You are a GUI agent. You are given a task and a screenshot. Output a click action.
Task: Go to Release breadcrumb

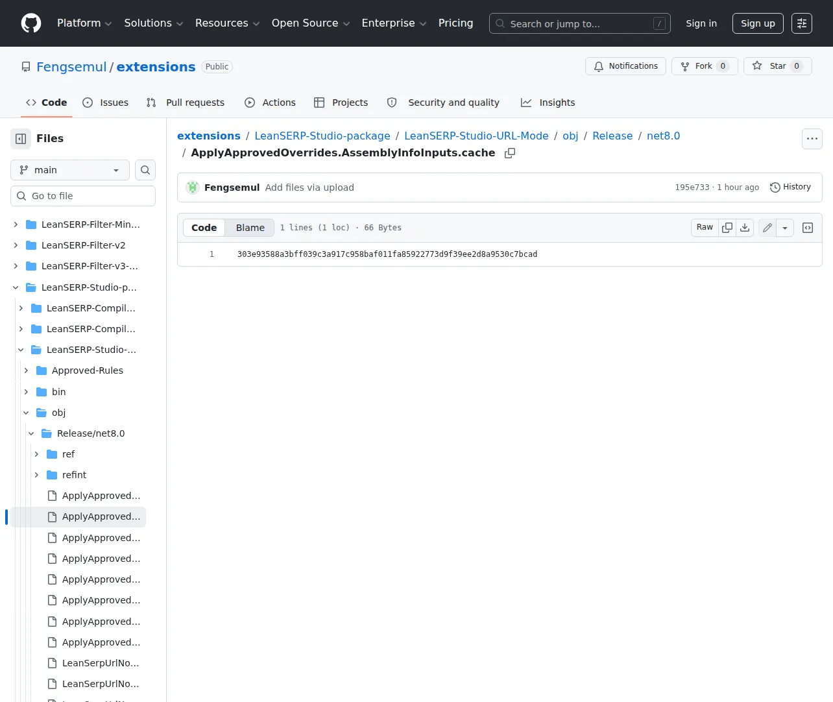(x=612, y=136)
